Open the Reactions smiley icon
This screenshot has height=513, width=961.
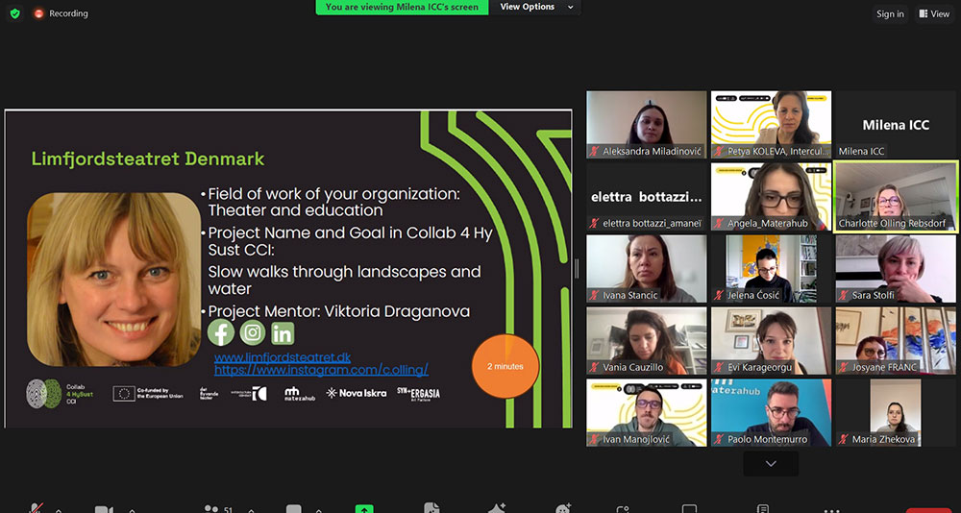(x=563, y=509)
